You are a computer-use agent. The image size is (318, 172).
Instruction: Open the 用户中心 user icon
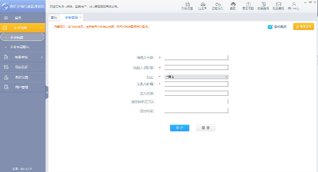[294, 6]
